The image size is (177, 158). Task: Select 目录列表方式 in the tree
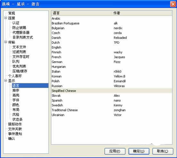point(23,37)
